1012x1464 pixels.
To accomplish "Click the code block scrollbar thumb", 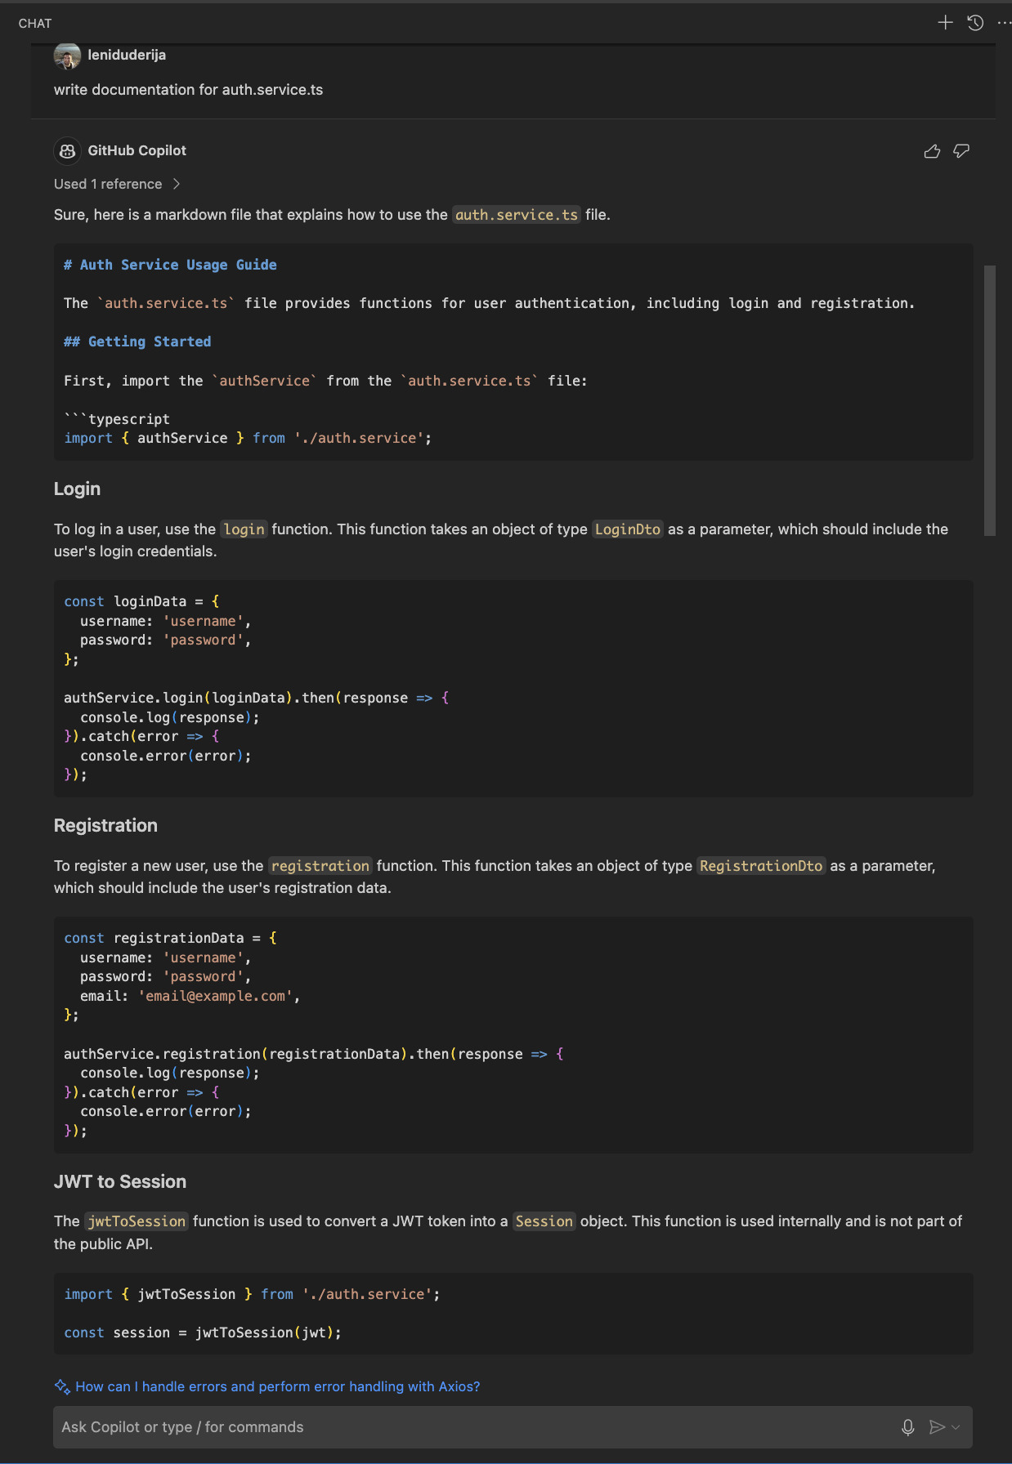I will pos(990,400).
